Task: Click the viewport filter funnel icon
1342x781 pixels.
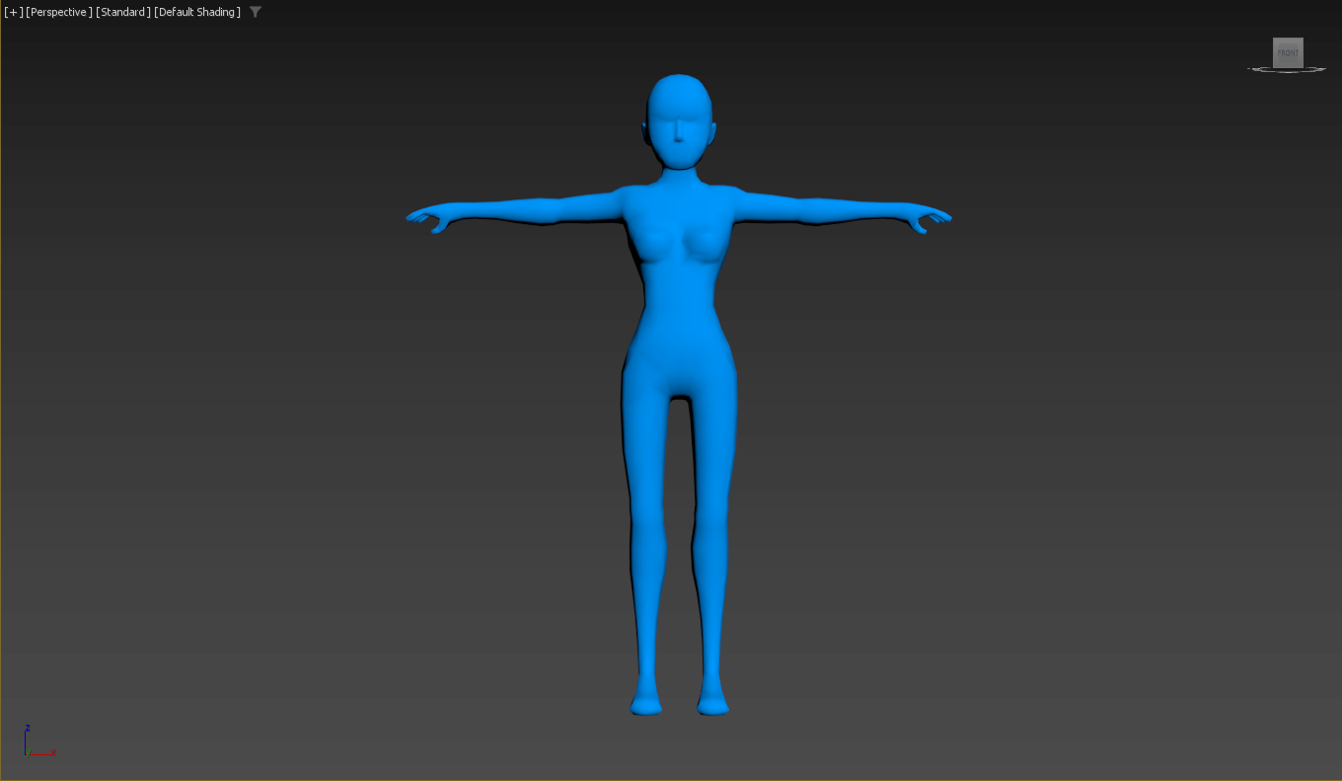Action: 256,13
